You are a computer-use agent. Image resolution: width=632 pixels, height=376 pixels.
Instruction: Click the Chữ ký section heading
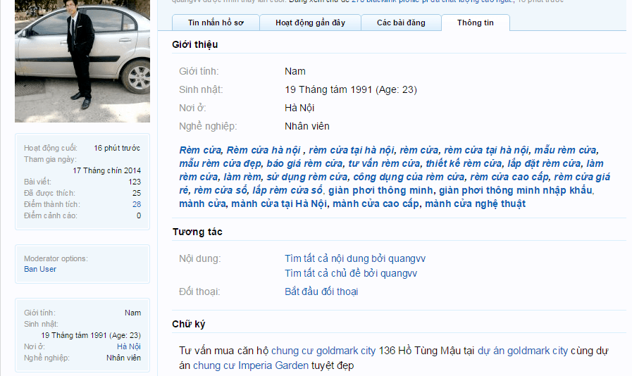pyautogui.click(x=189, y=324)
